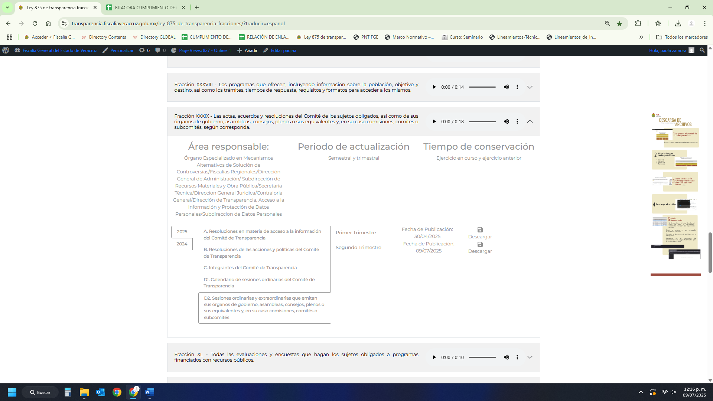
Task: Open browser extensions puzzle icon
Action: point(638,23)
